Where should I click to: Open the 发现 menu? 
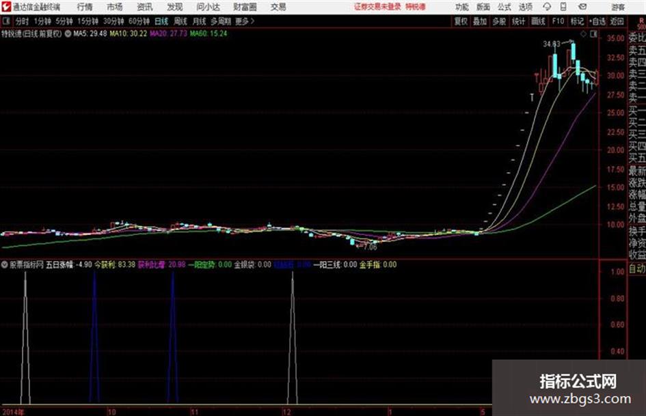pos(175,7)
